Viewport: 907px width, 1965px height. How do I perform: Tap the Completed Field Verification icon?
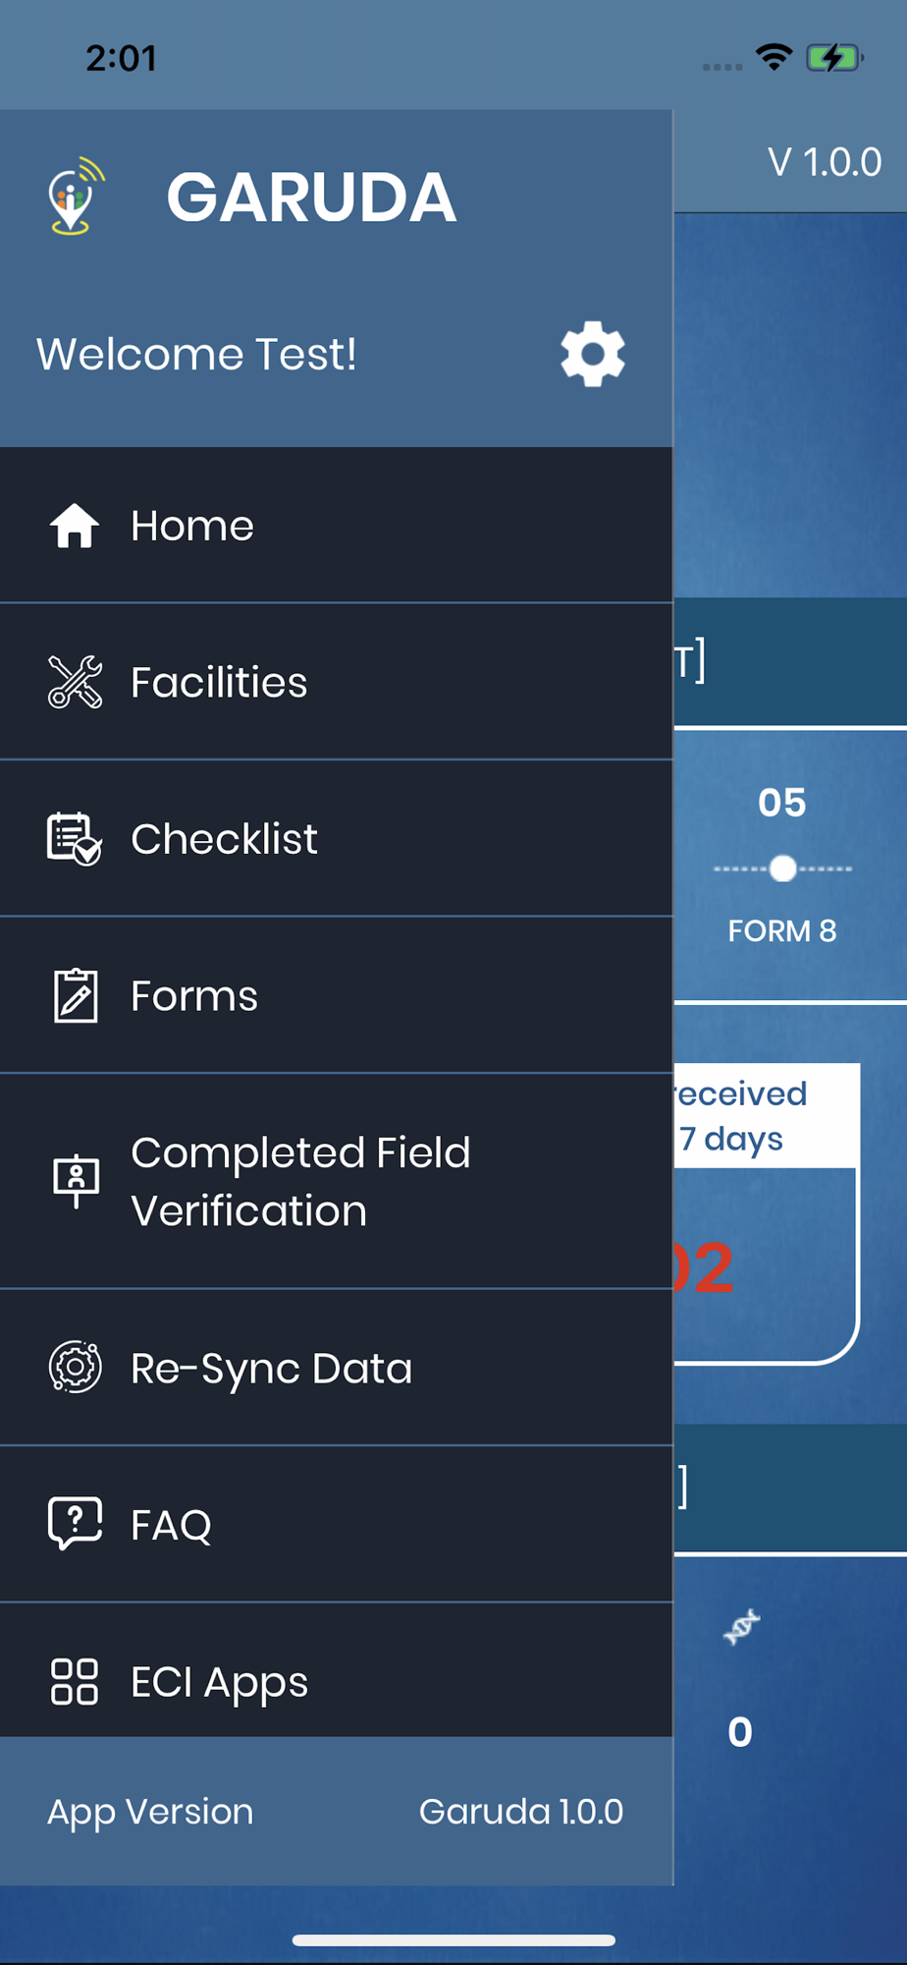coord(76,1182)
